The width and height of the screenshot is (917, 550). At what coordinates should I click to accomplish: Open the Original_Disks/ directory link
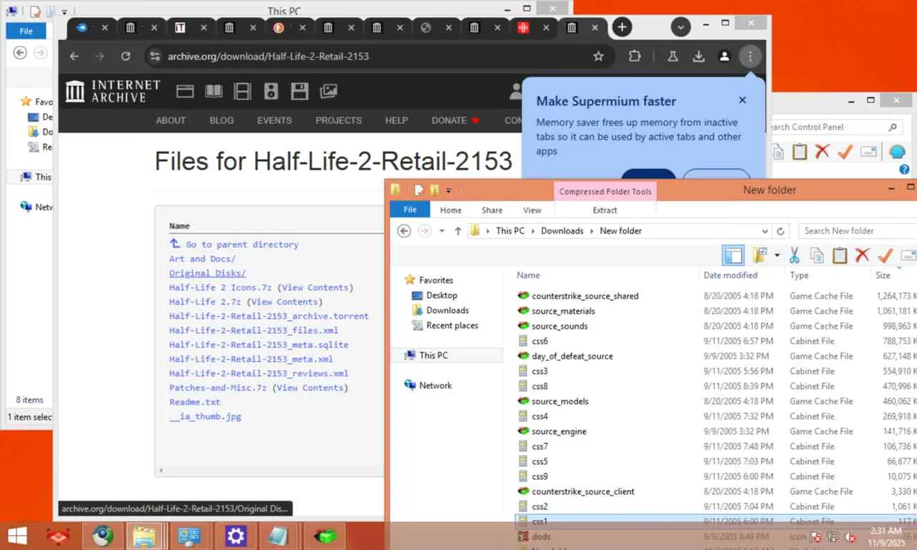tap(208, 273)
